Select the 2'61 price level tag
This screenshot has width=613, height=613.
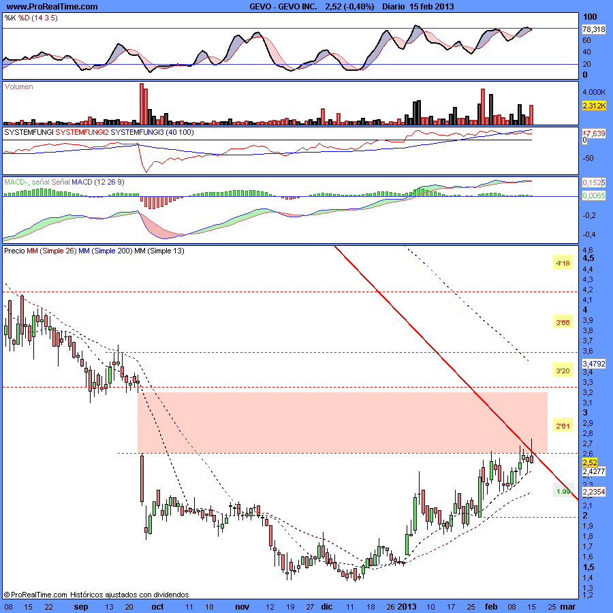[563, 426]
